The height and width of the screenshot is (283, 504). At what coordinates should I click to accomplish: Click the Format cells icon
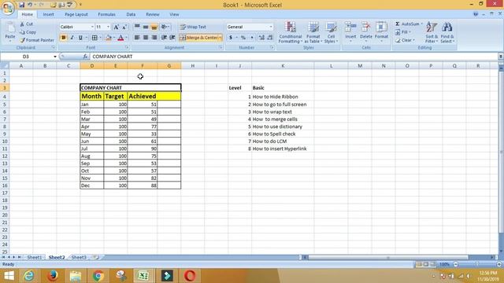[x=381, y=28]
